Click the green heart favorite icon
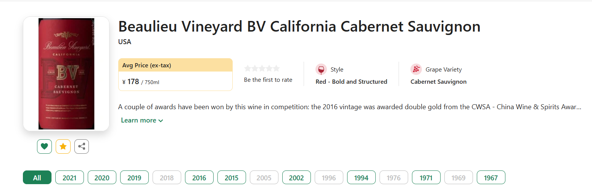 click(44, 146)
